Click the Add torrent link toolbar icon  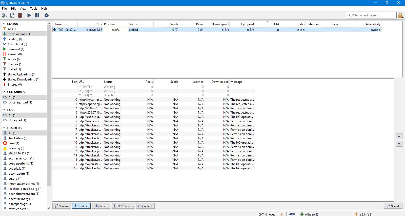4,15
